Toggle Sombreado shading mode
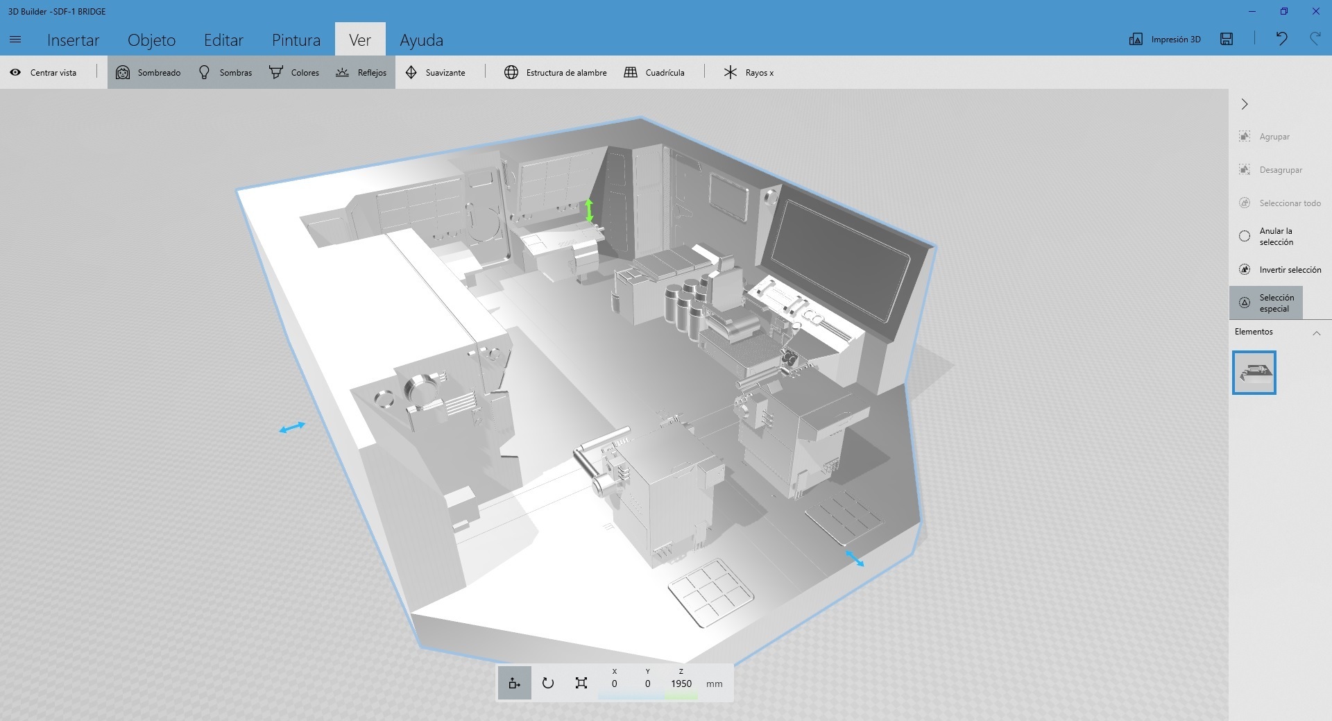This screenshot has width=1332, height=721. [x=148, y=72]
